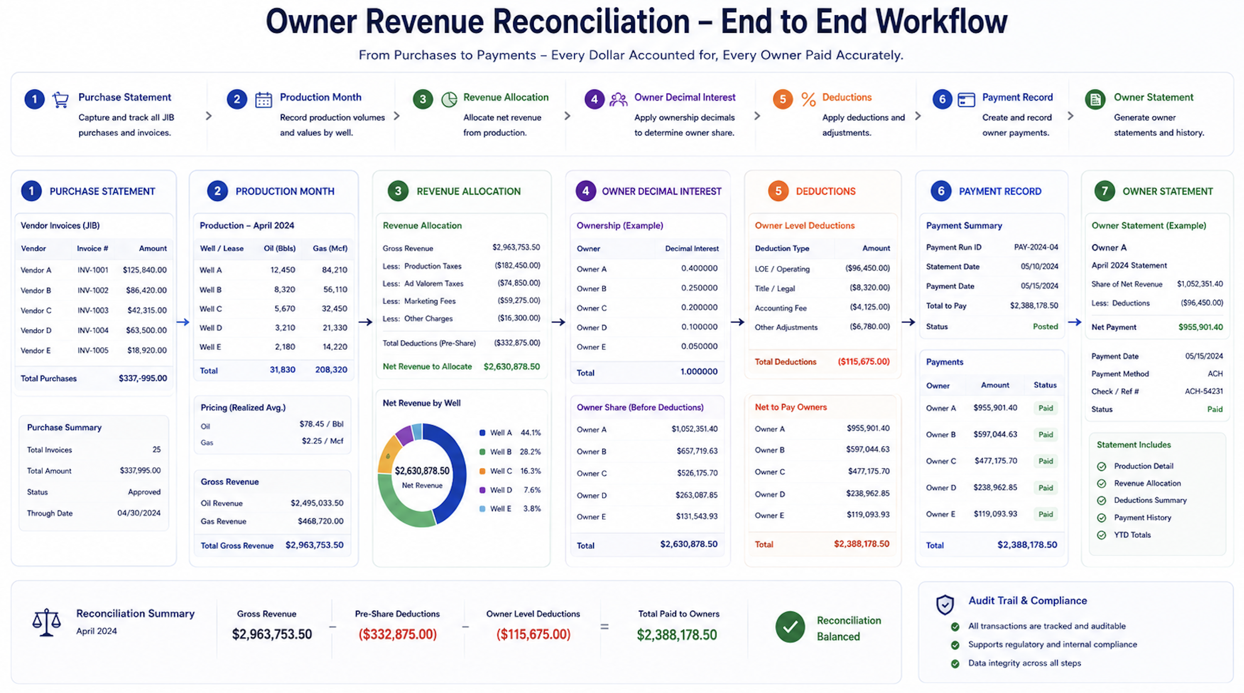Click the large green Reconciliation Balanced checkmark
This screenshot has height=693, width=1244.
[790, 627]
